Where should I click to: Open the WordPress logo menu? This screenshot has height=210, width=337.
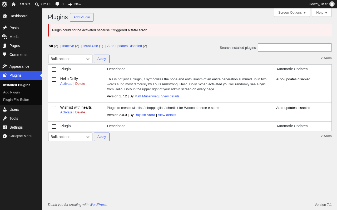[4, 4]
